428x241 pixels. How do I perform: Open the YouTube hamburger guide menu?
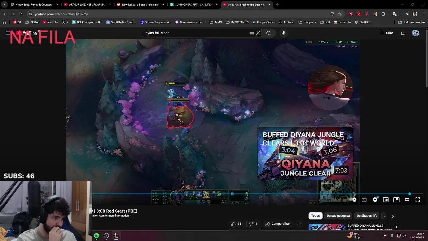pos(8,33)
